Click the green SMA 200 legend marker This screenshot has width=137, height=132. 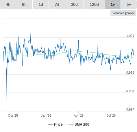coord(71,124)
